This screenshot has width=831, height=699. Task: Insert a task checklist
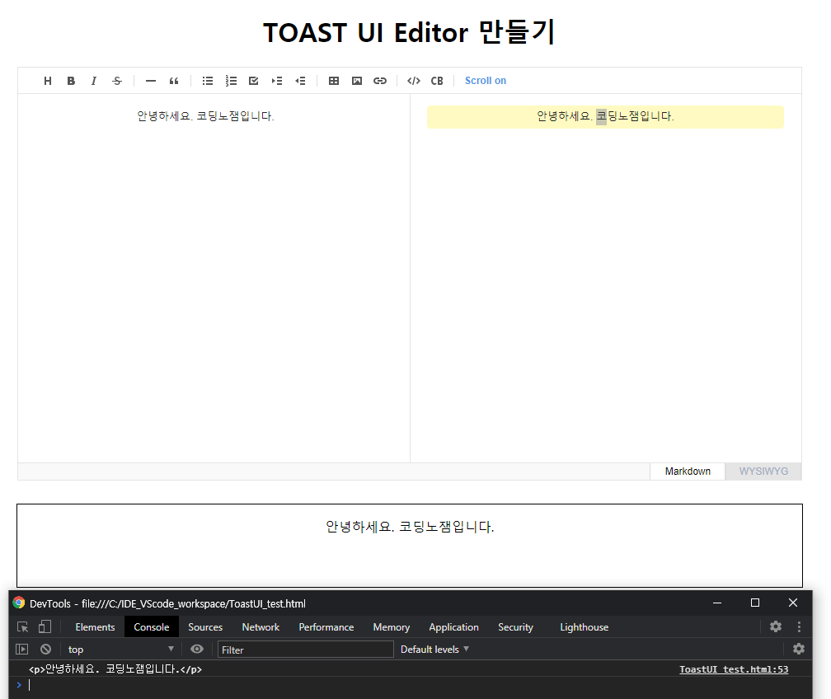tap(254, 81)
